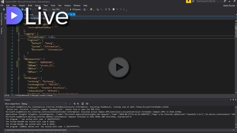Image resolution: width=237 pixels, height=133 pixels.
Task: Click the "Request finished" output log line
Action: (69, 117)
